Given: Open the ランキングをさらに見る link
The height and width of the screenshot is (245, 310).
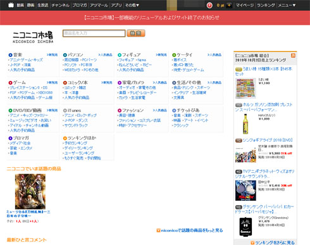Looking at the screenshot, I should click(273, 242).
